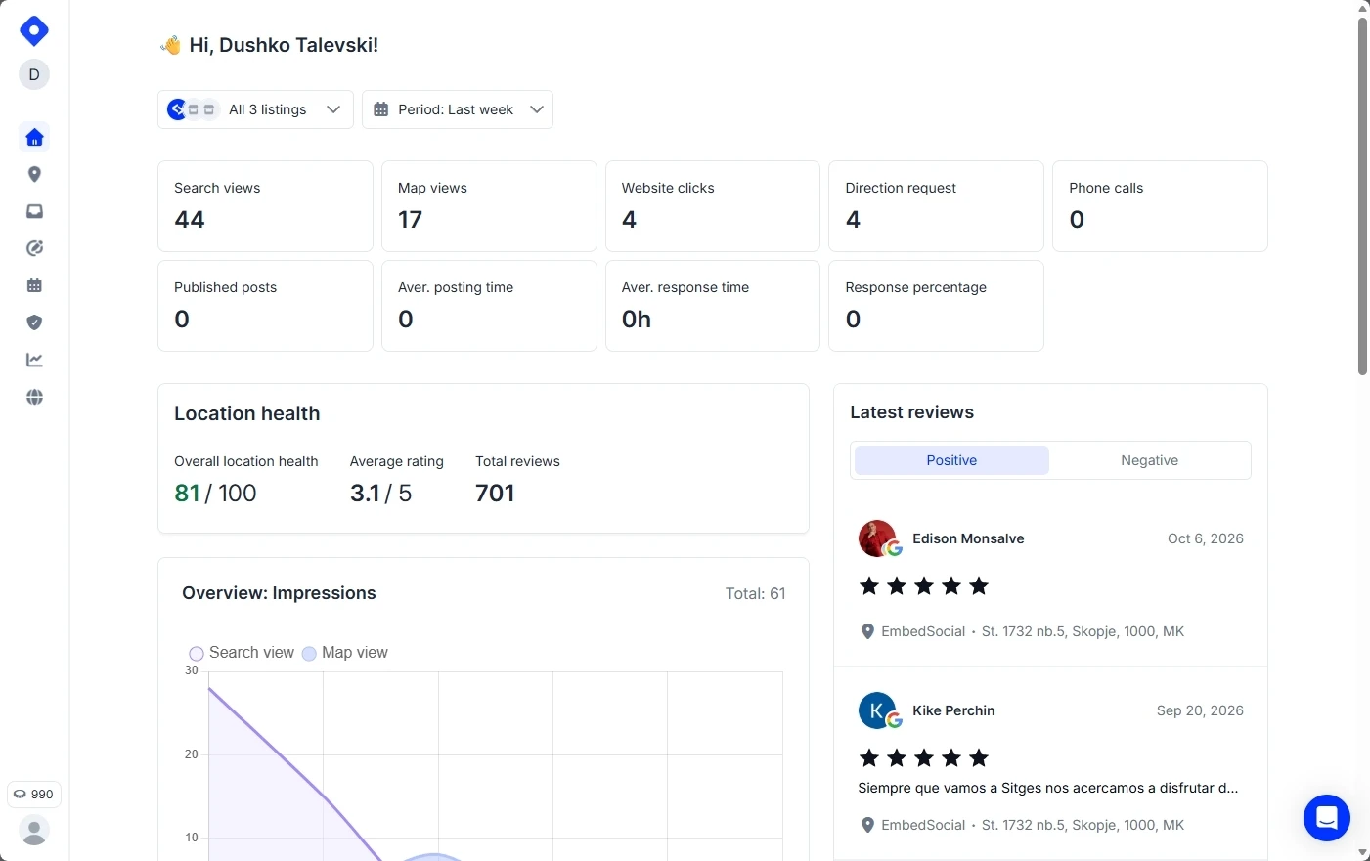Go to the Home dashboard icon

click(34, 138)
